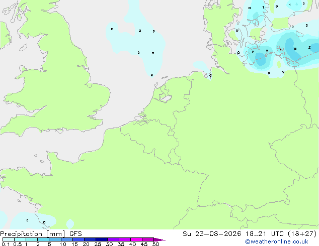
Task: Click the '(18+27)' forecast offset text
Action: point(302,234)
